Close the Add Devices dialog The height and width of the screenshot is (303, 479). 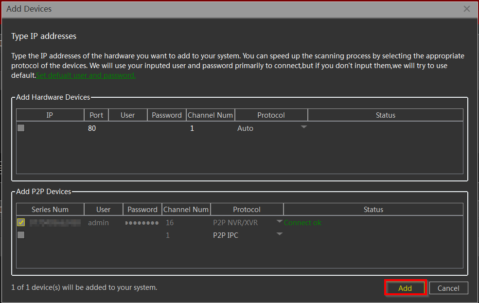click(x=466, y=9)
